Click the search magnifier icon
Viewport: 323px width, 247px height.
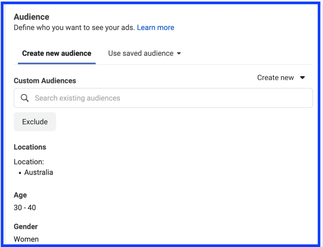(25, 98)
